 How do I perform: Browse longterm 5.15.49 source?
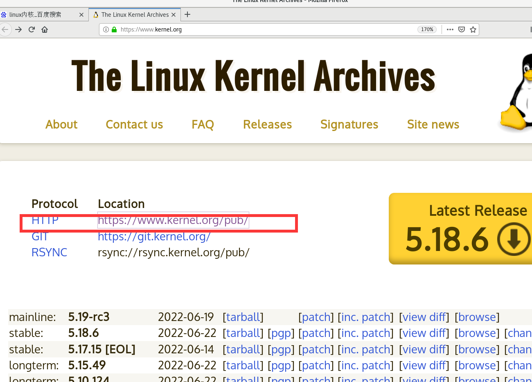[x=477, y=366]
